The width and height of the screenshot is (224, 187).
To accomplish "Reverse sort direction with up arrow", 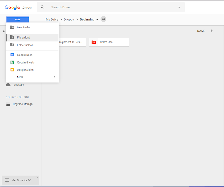I will [x=211, y=31].
